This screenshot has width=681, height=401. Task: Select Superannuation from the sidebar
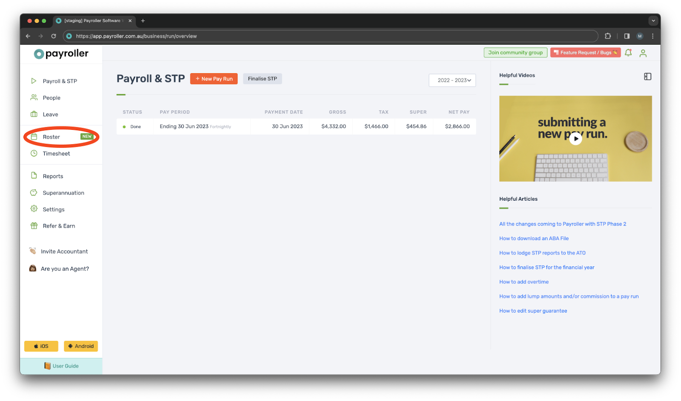click(63, 193)
